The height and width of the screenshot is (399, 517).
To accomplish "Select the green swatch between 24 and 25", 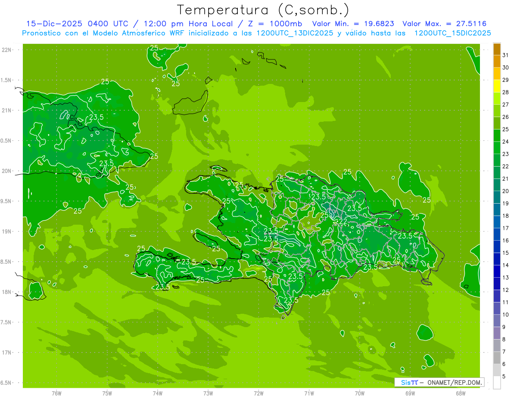I will point(497,135).
